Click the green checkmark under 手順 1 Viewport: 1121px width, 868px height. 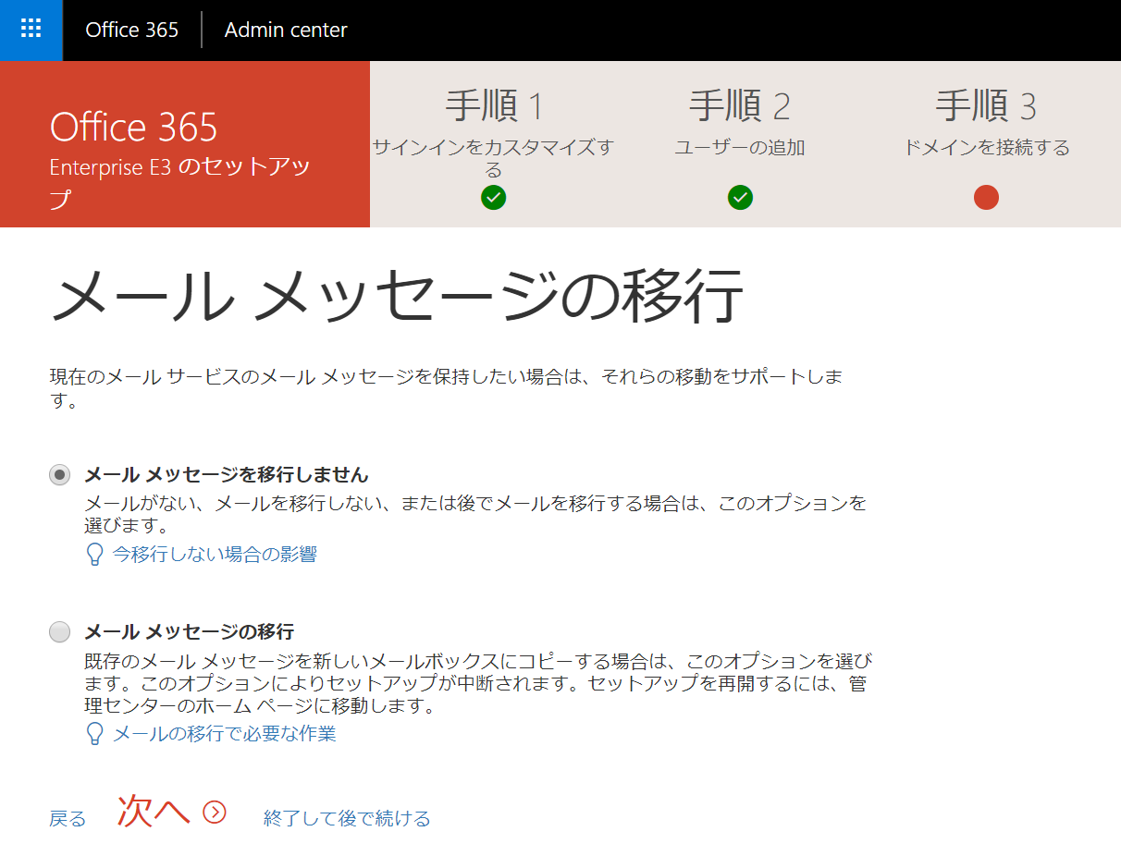[x=494, y=197]
